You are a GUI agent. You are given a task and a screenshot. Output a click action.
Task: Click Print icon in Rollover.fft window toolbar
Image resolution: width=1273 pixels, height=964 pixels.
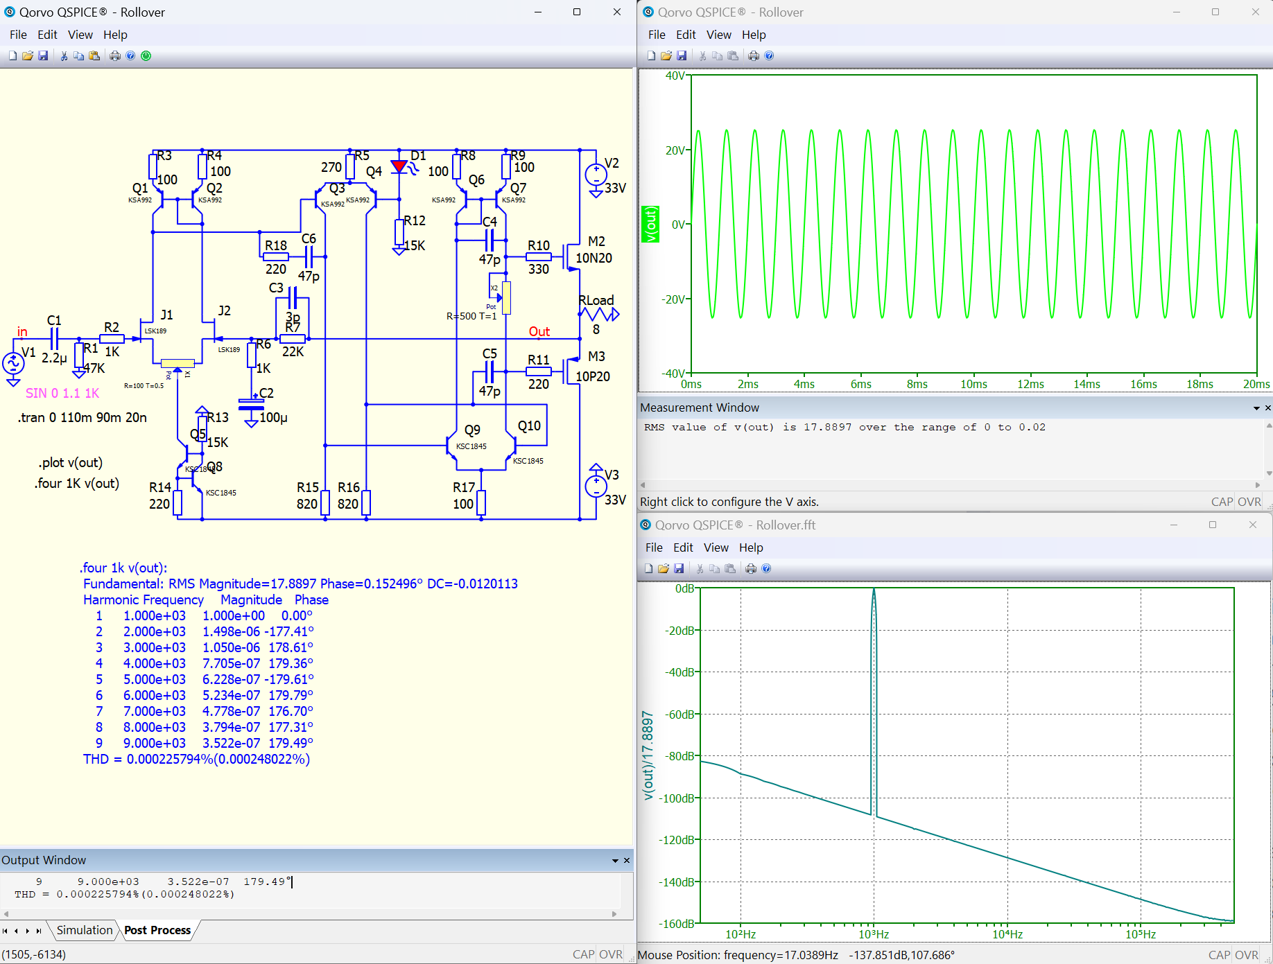(x=751, y=569)
